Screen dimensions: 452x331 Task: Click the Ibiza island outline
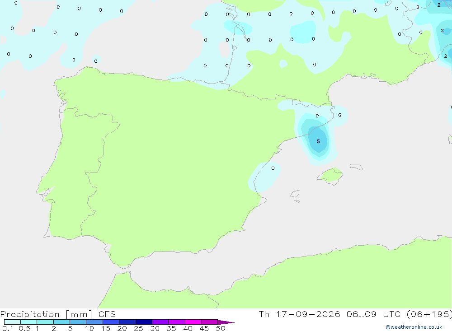[295, 194]
